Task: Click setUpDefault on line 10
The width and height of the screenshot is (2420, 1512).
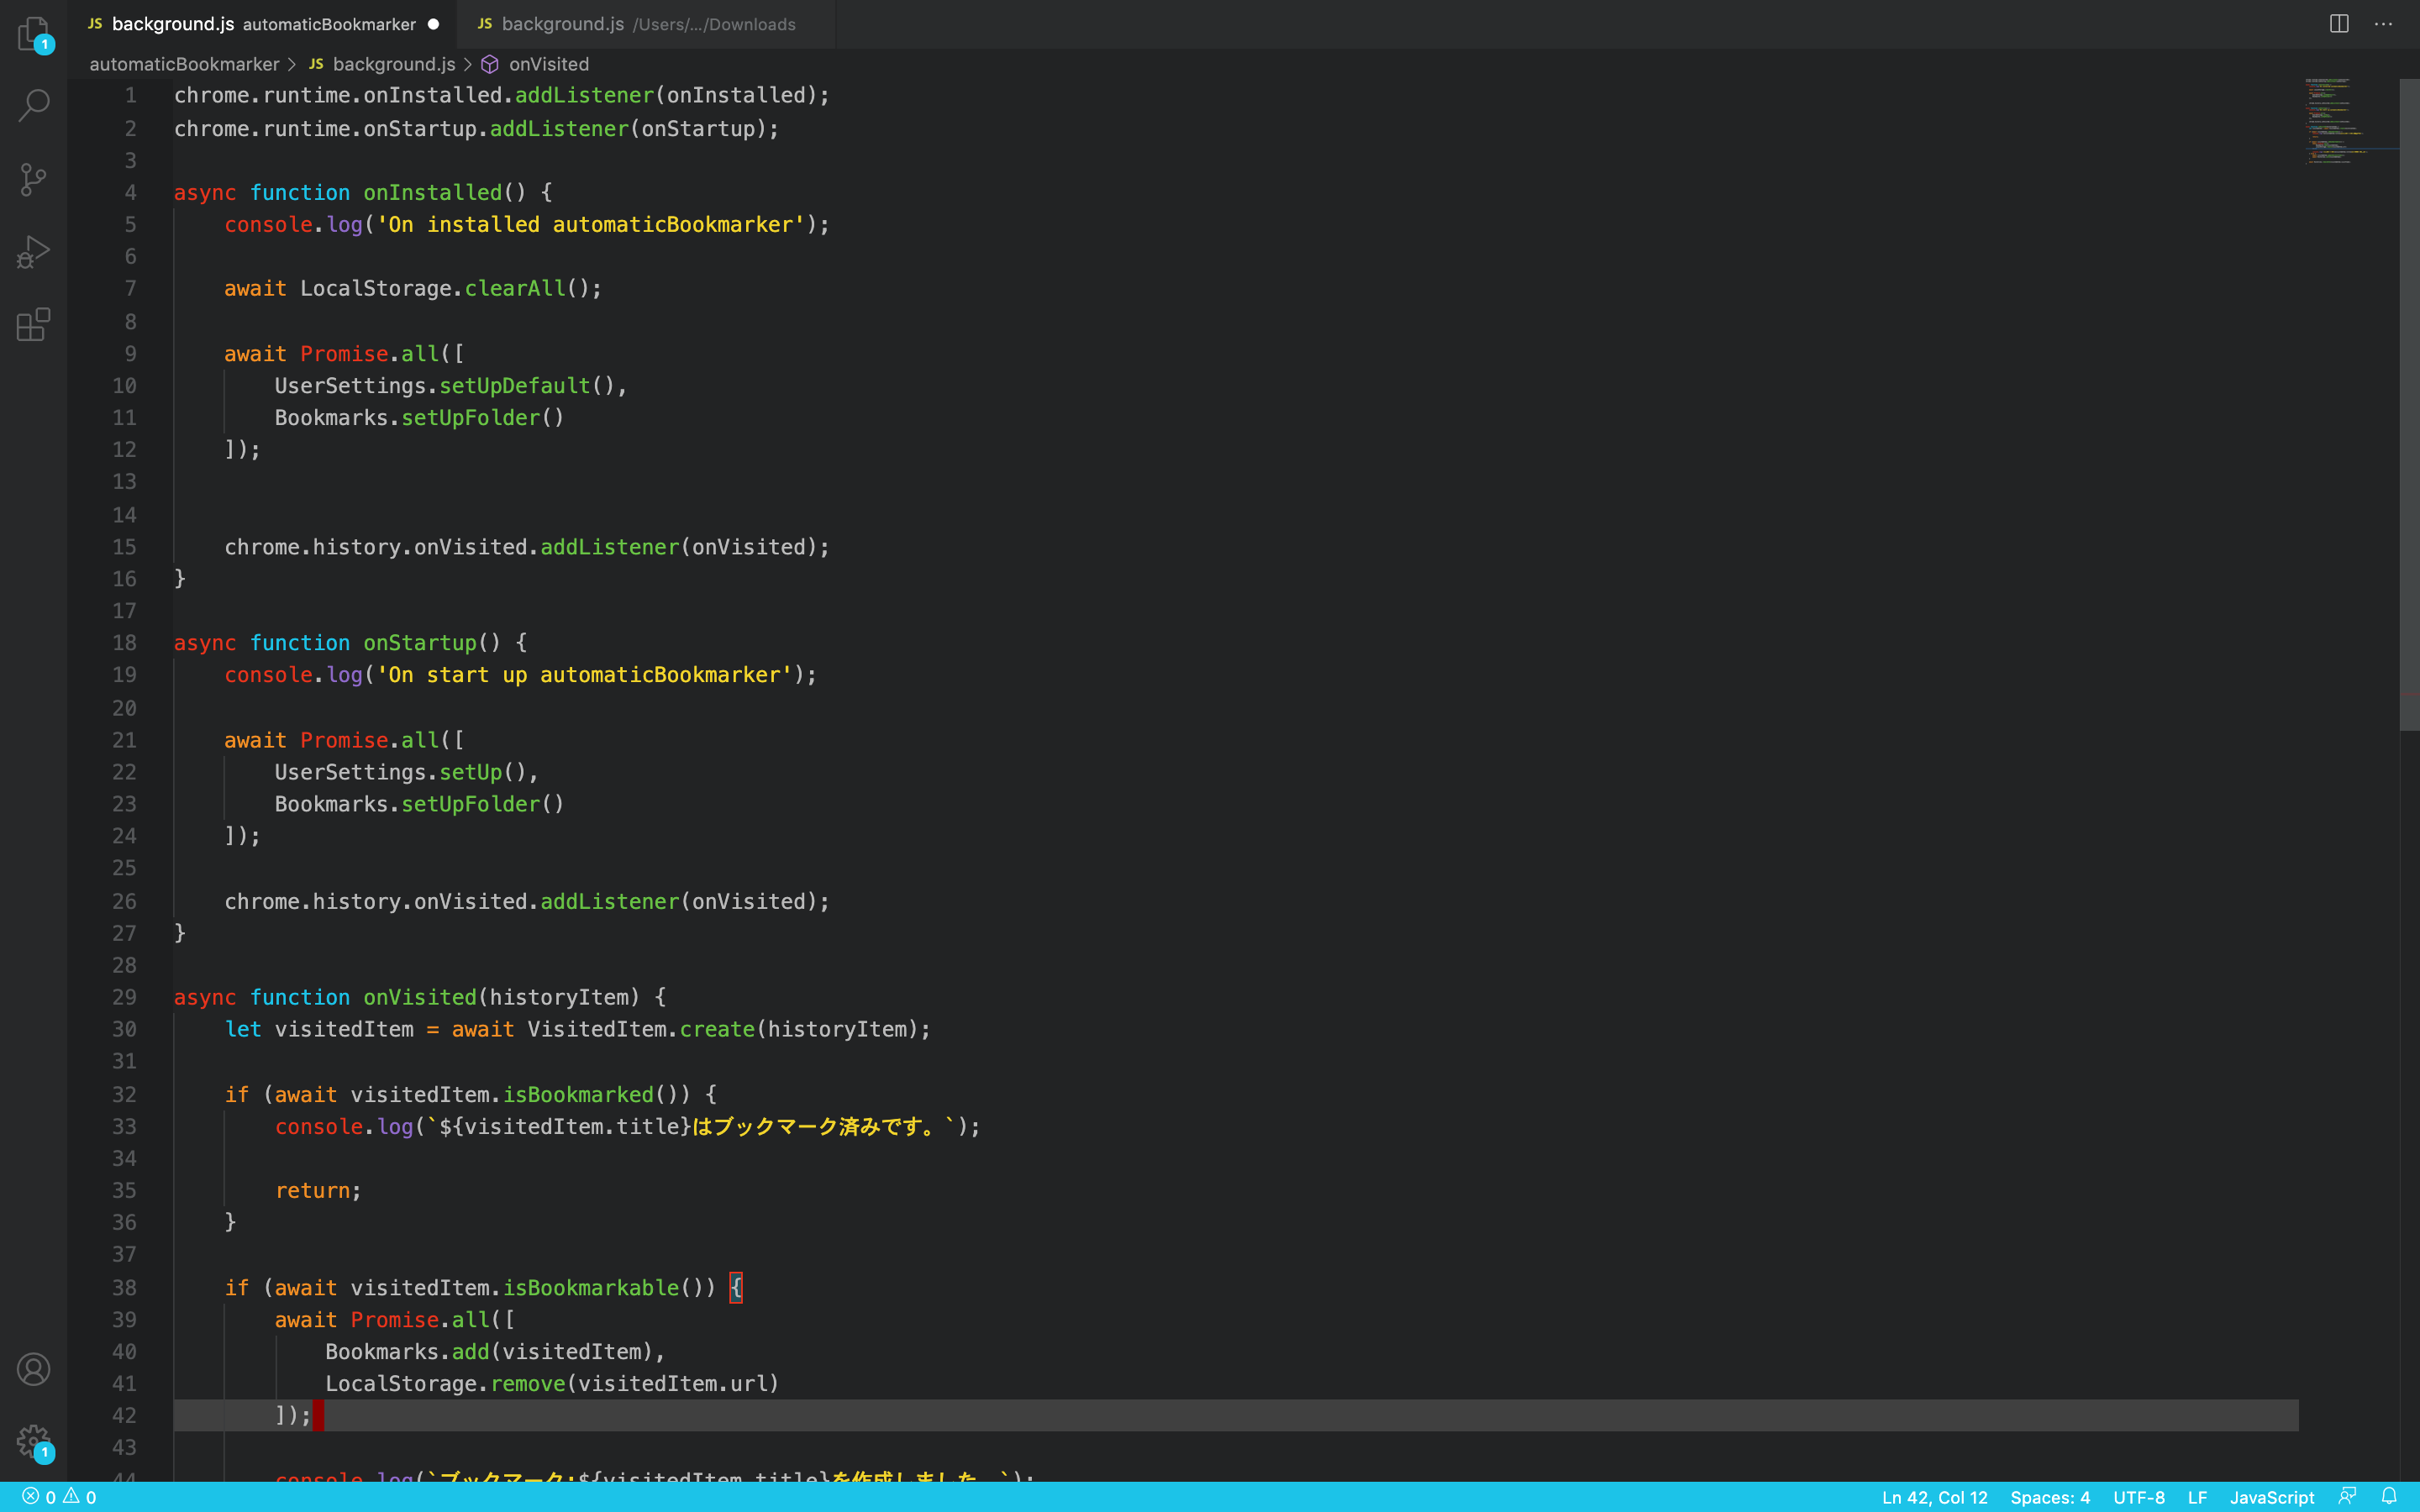Action: [x=515, y=385]
